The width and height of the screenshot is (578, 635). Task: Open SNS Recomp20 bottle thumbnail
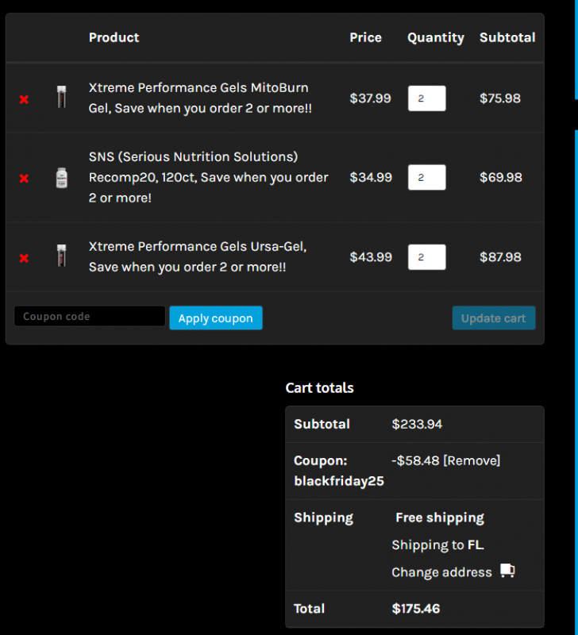pyautogui.click(x=62, y=177)
